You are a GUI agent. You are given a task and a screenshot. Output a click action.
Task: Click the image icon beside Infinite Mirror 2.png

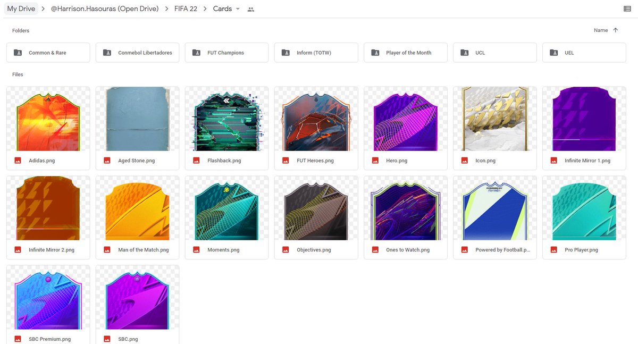tap(18, 249)
